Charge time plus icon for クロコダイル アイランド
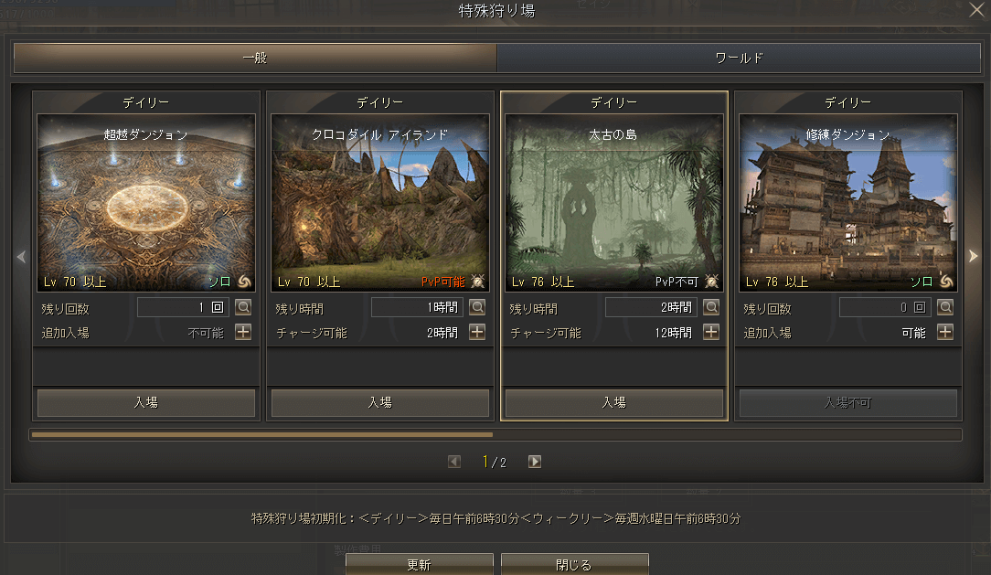The width and height of the screenshot is (991, 575). [477, 333]
